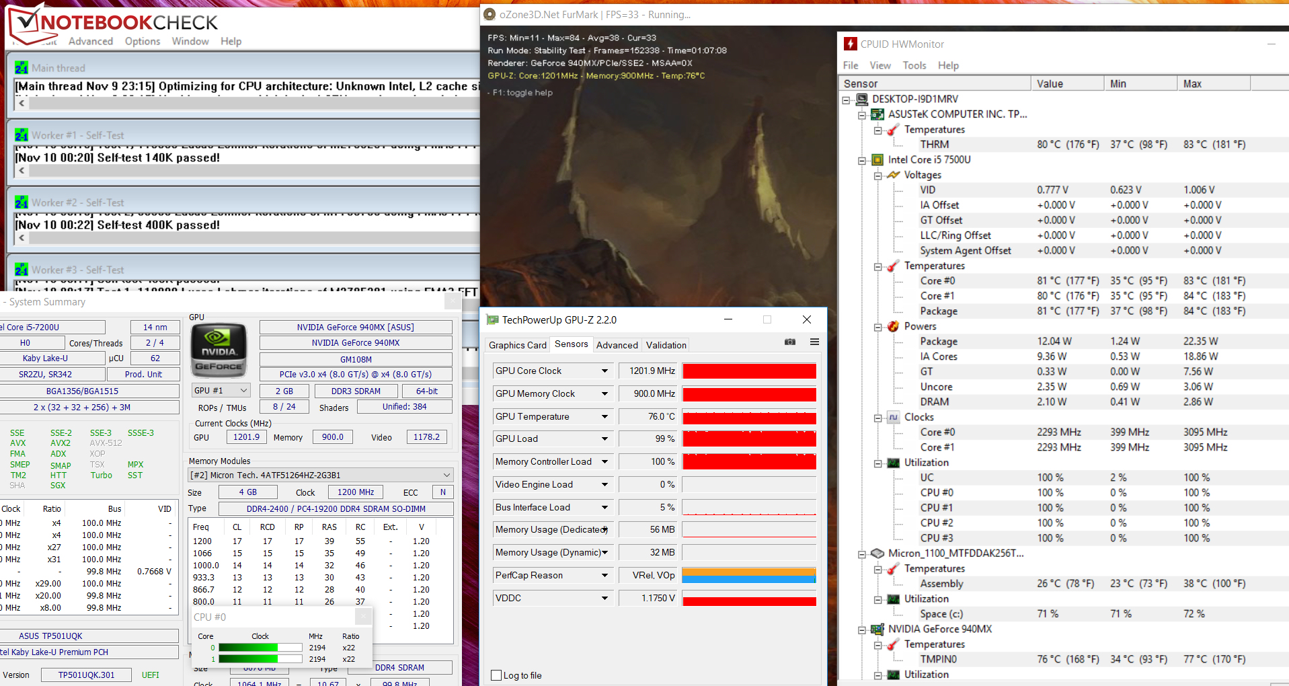Open the GPU Core Clock sensor dropdown
Viewport: 1289px width, 686px height.
(604, 371)
